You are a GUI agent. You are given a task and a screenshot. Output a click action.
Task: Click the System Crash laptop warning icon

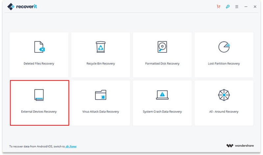click(162, 95)
